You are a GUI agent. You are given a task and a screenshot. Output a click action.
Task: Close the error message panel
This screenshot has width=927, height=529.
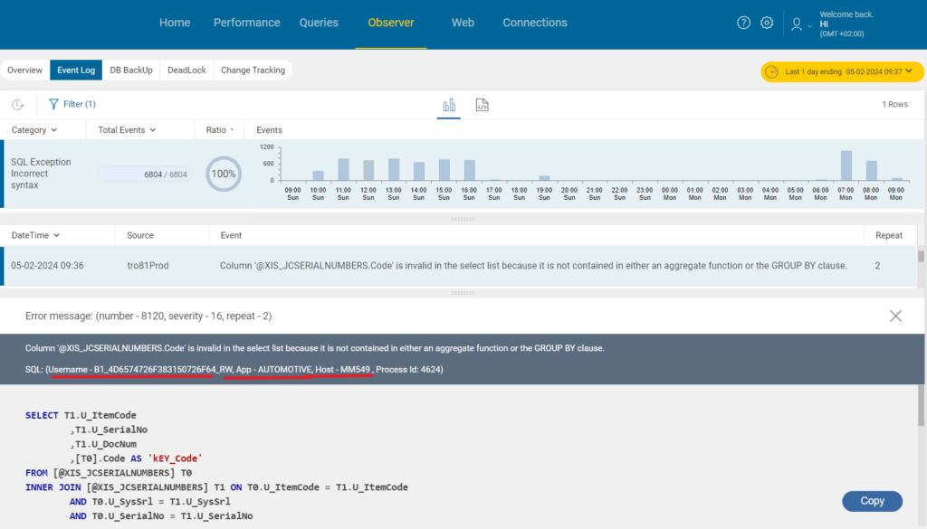895,316
